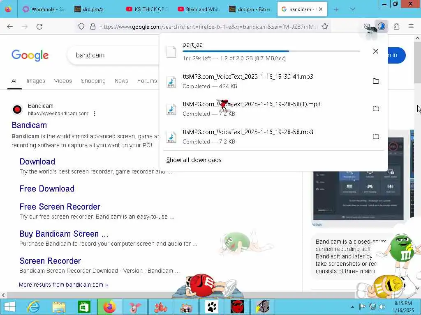Switch to the Wormhole tab
This screenshot has width=421, height=315.
click(x=44, y=9)
